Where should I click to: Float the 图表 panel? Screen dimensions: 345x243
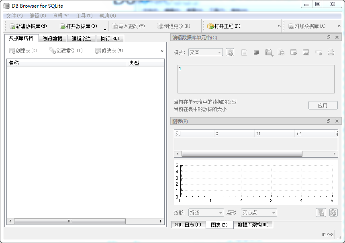tap(329, 121)
